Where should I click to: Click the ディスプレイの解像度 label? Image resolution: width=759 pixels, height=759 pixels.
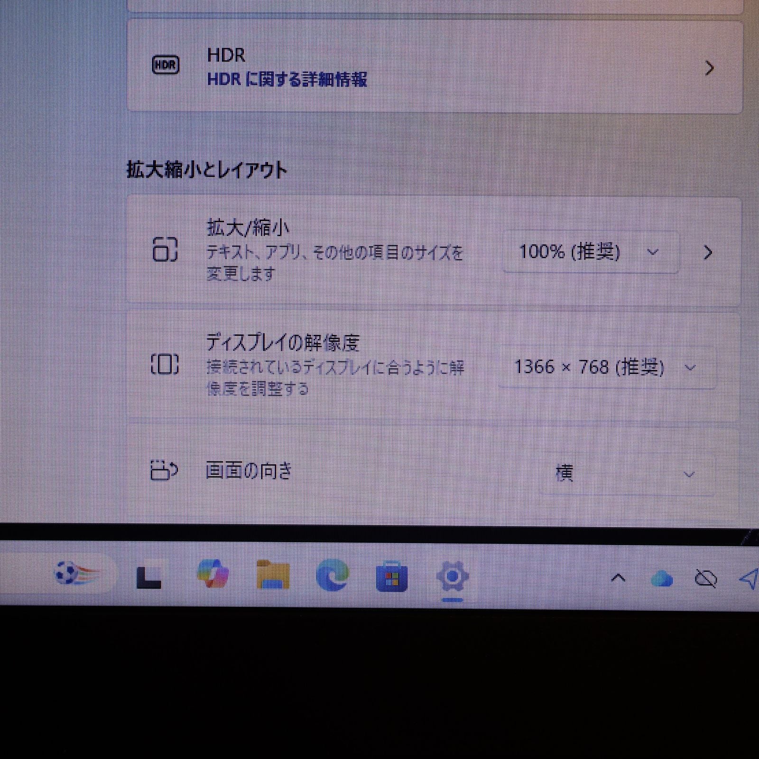283,342
